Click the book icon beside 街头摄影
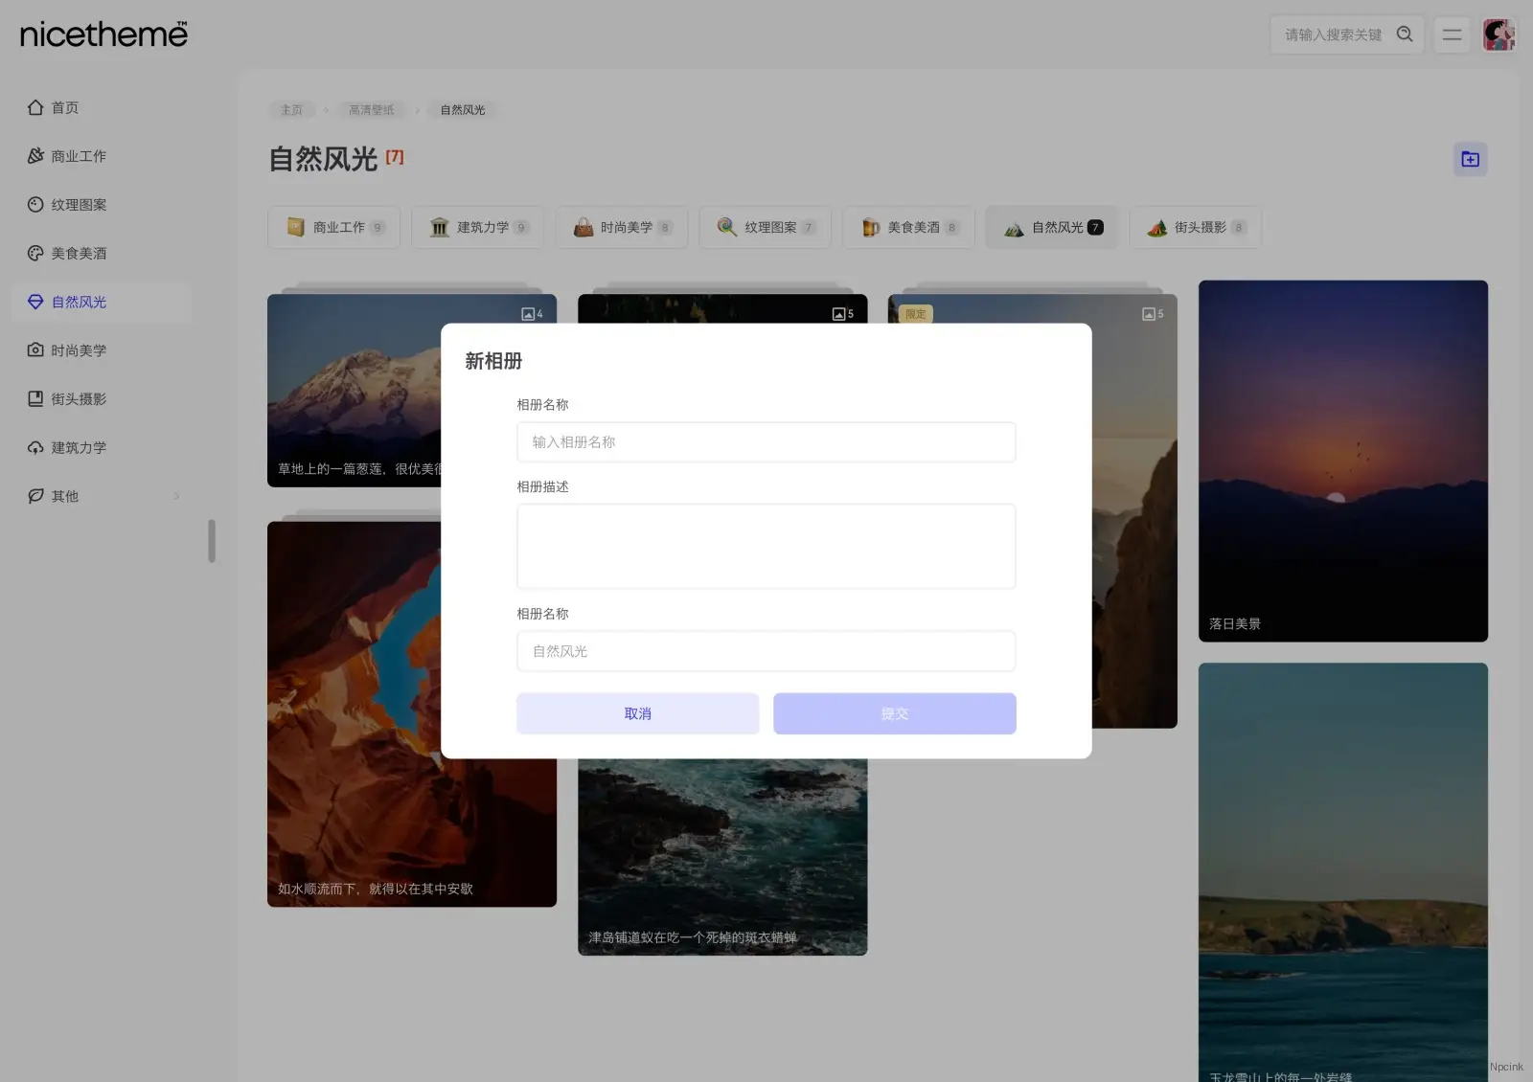Image resolution: width=1533 pixels, height=1082 pixels. pyautogui.click(x=35, y=398)
